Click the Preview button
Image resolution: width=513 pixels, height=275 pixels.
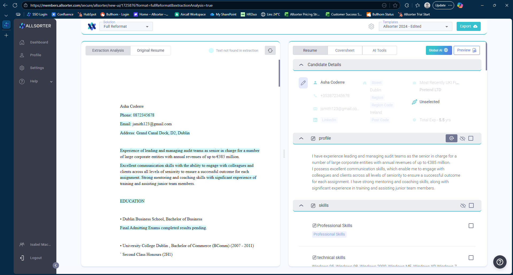coord(467,50)
